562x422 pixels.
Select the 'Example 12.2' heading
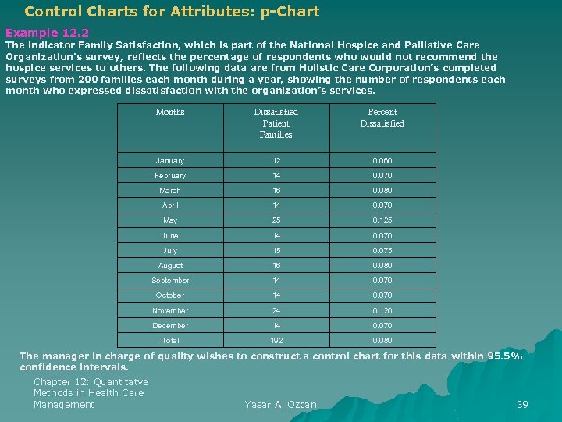(x=48, y=34)
